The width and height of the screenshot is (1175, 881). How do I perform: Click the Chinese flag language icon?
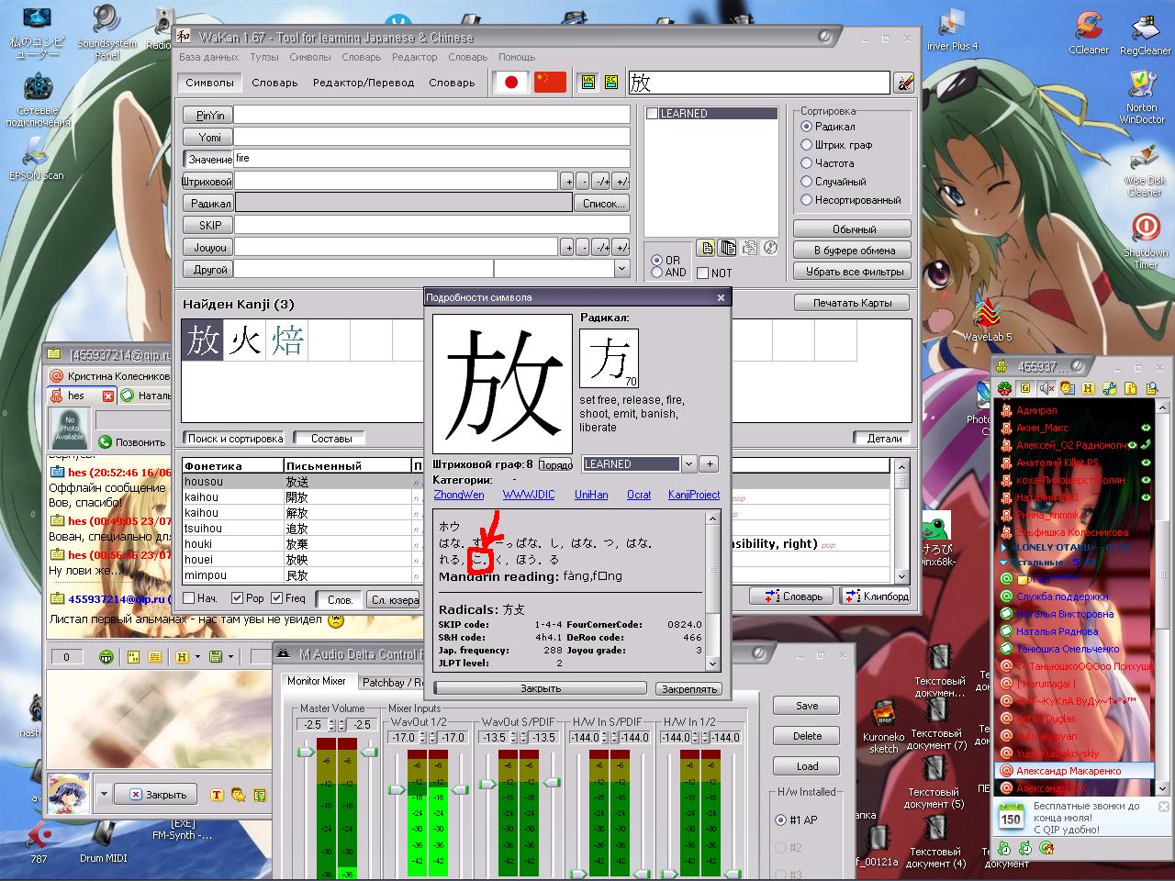coord(550,83)
